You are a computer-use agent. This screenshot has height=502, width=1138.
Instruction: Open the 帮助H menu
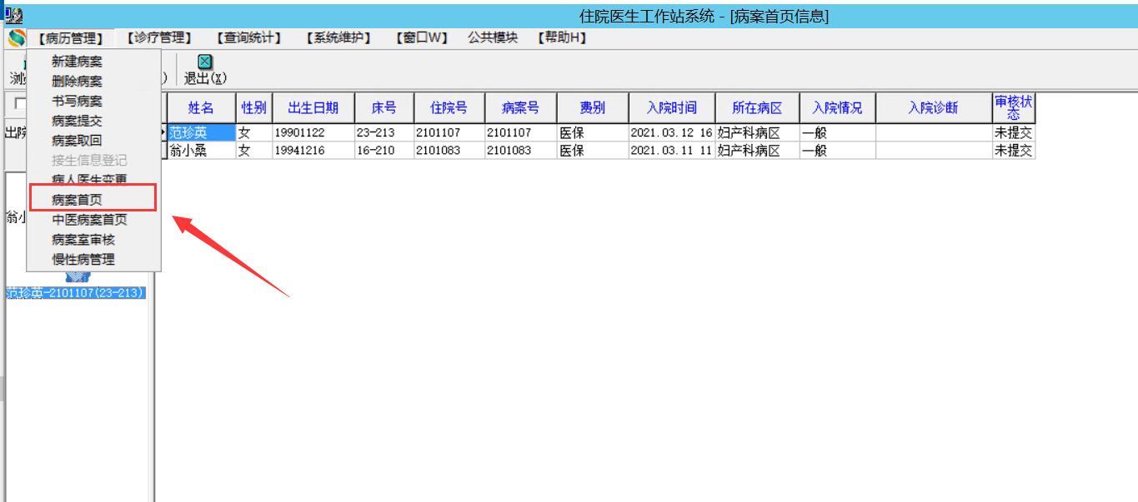pos(562,38)
